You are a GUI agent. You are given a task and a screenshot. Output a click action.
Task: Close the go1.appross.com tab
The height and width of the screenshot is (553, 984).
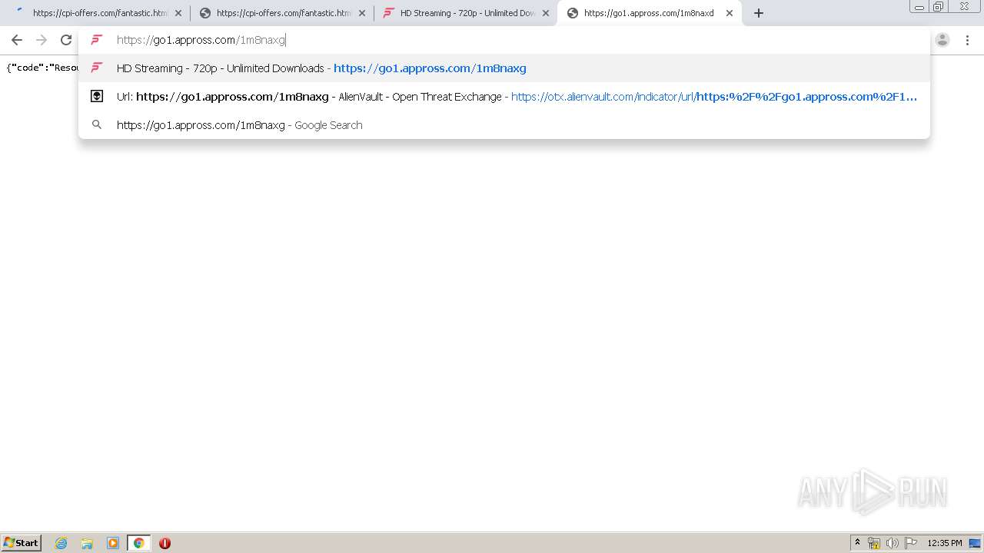[730, 13]
